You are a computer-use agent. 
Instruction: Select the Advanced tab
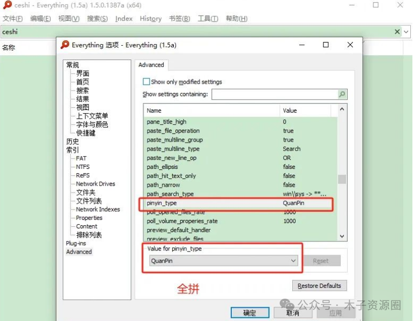pos(151,65)
